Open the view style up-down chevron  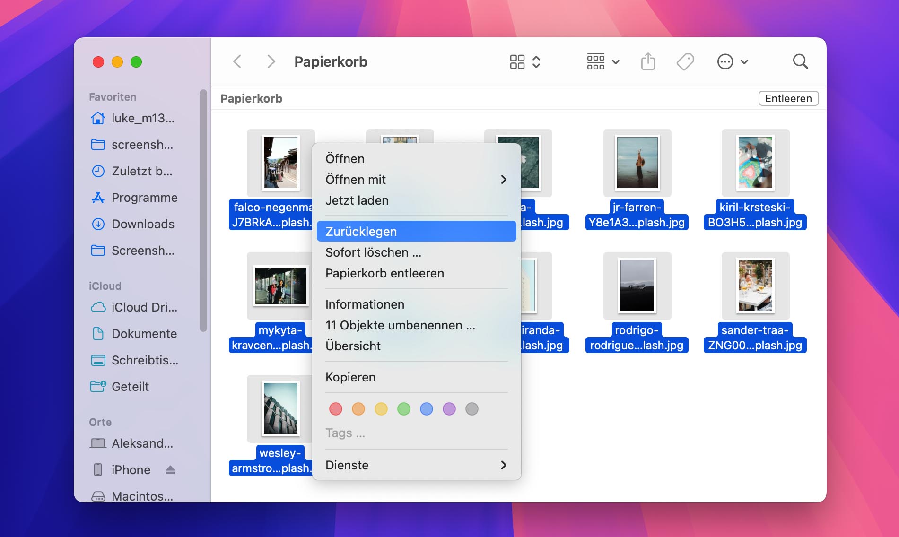click(536, 62)
